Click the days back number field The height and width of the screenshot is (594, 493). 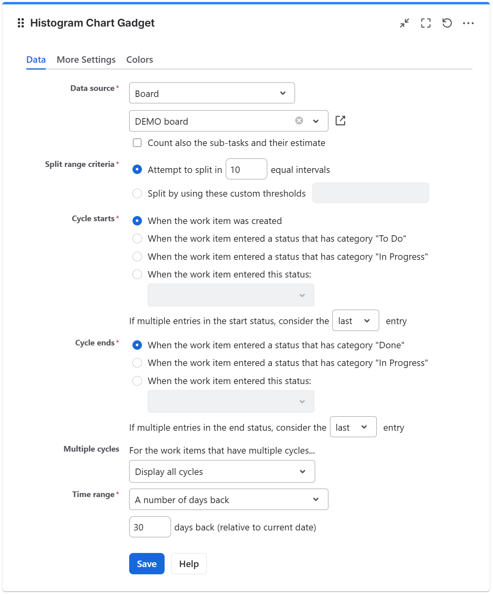click(x=150, y=527)
